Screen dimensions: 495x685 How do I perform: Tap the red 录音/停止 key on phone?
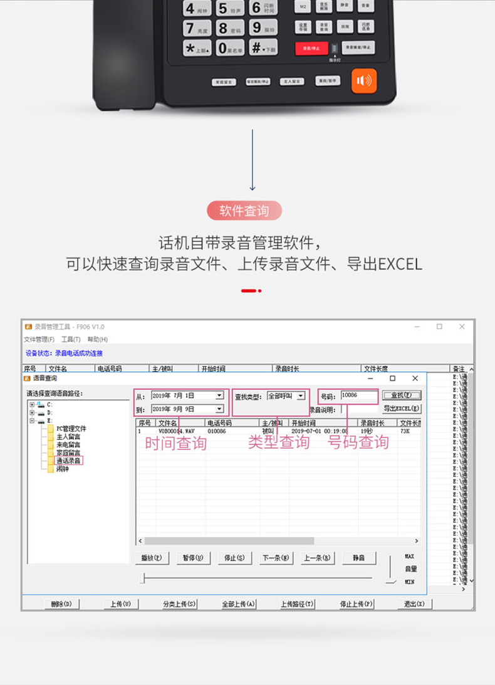point(311,48)
